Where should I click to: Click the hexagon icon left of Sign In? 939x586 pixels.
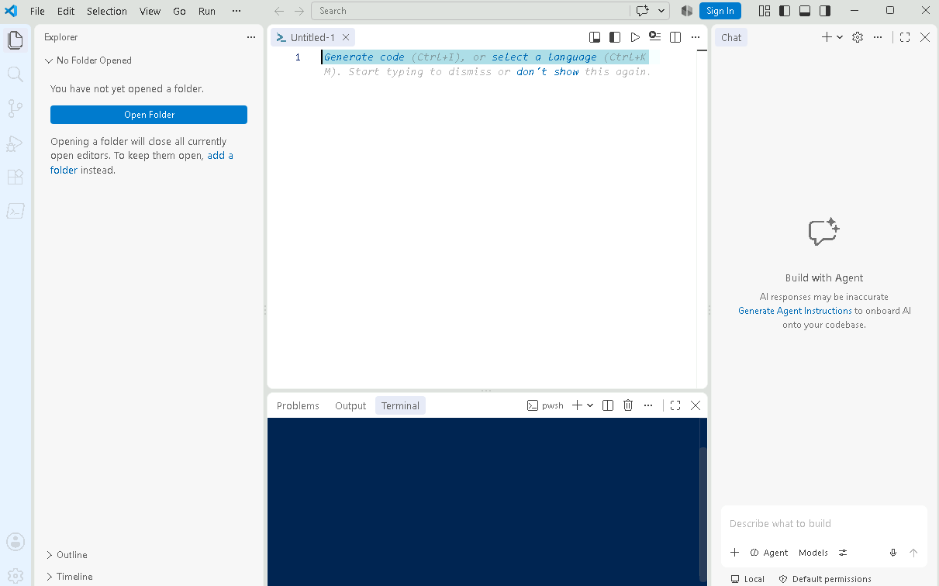[686, 11]
